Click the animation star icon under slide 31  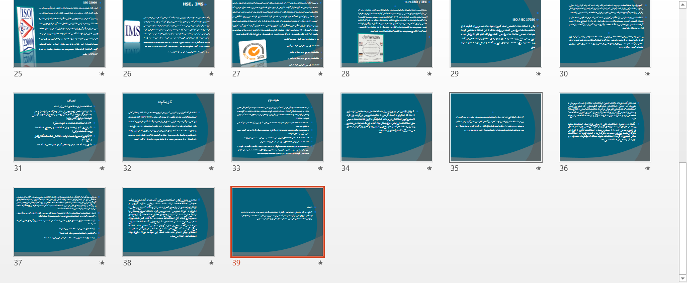click(x=102, y=168)
